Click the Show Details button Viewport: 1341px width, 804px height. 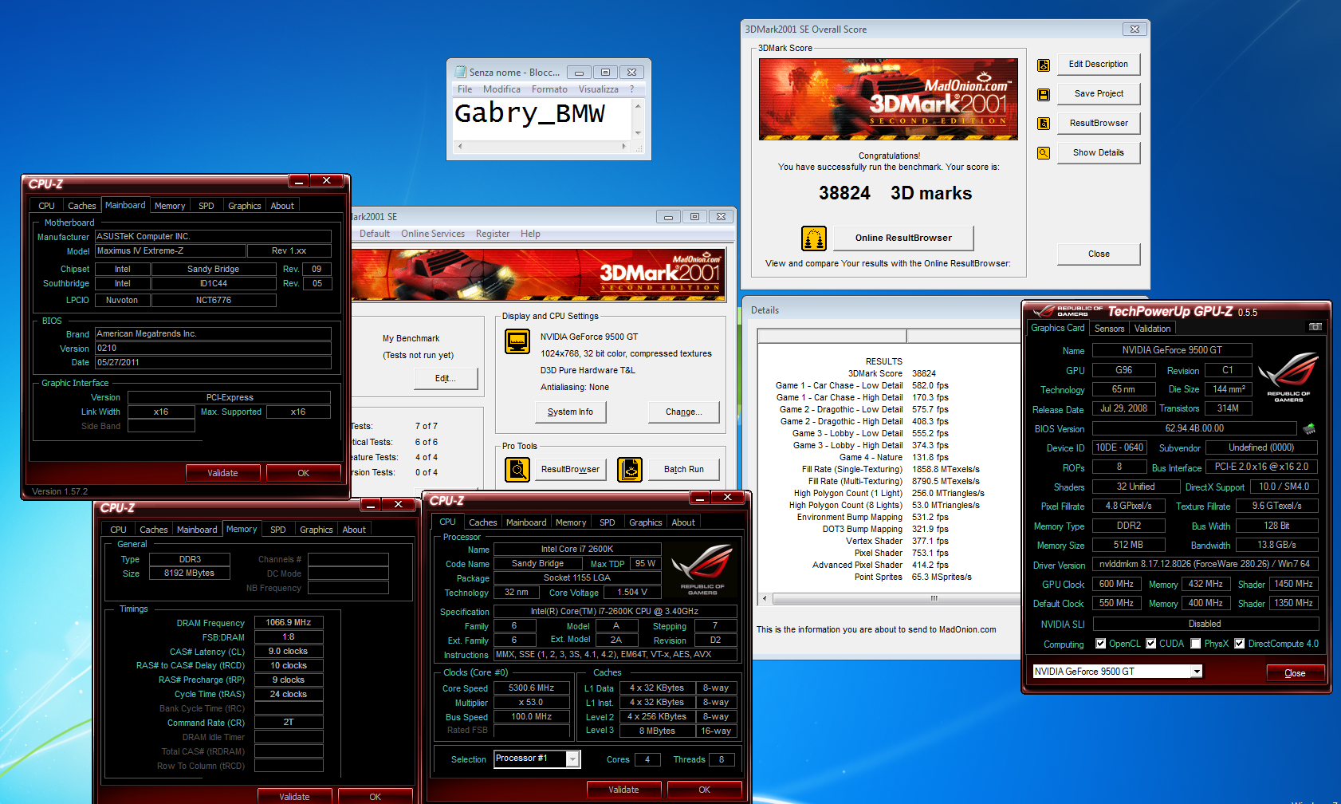(1099, 153)
